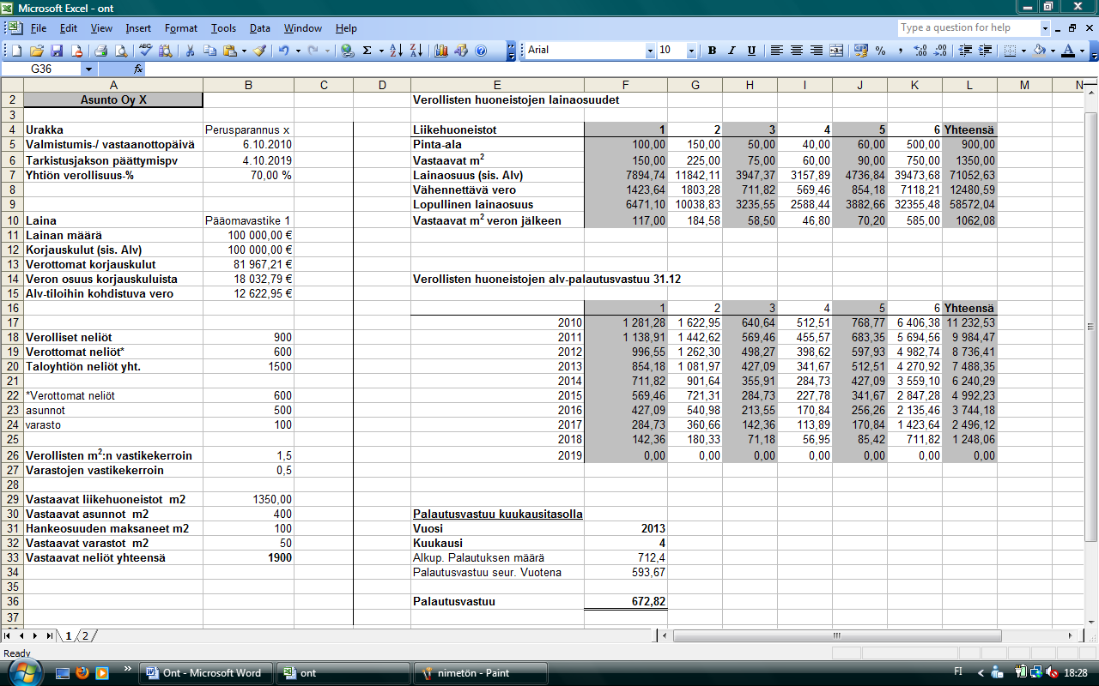The image size is (1099, 686).
Task: Toggle Underline formatting
Action: coord(751,51)
